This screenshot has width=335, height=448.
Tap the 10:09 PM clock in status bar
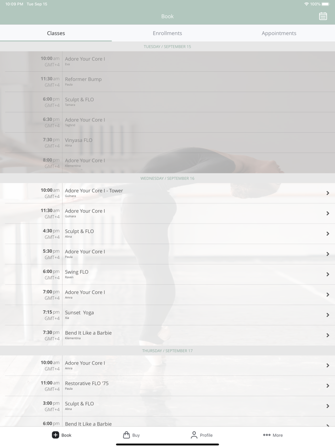(x=14, y=4)
